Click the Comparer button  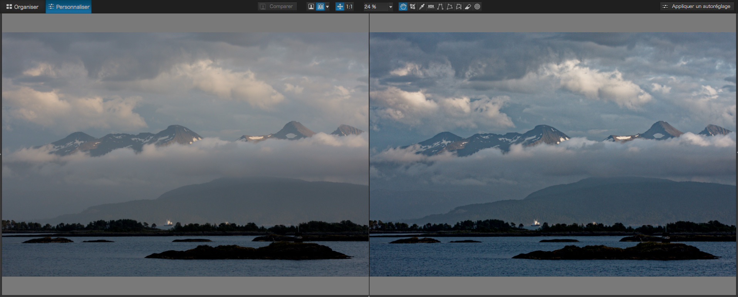click(277, 7)
